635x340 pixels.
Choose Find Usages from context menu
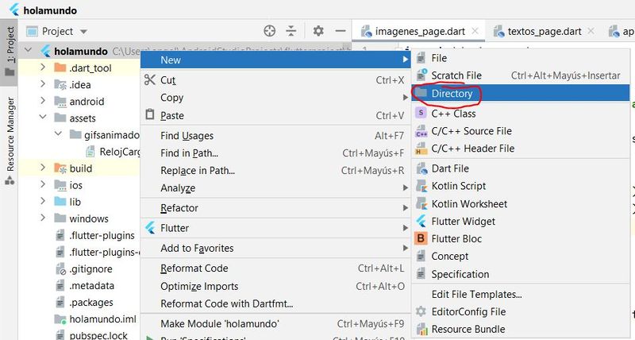tap(275, 136)
